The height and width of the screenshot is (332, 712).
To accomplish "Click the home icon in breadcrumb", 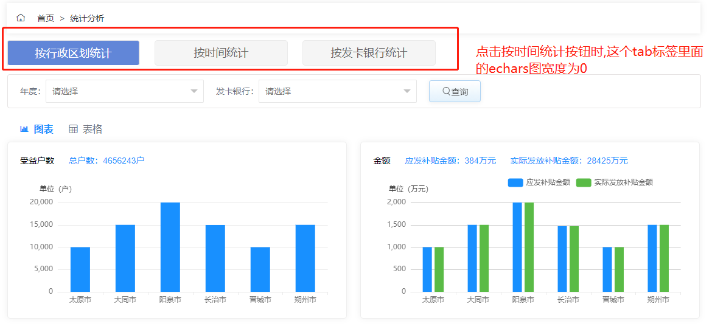I will 21,18.
